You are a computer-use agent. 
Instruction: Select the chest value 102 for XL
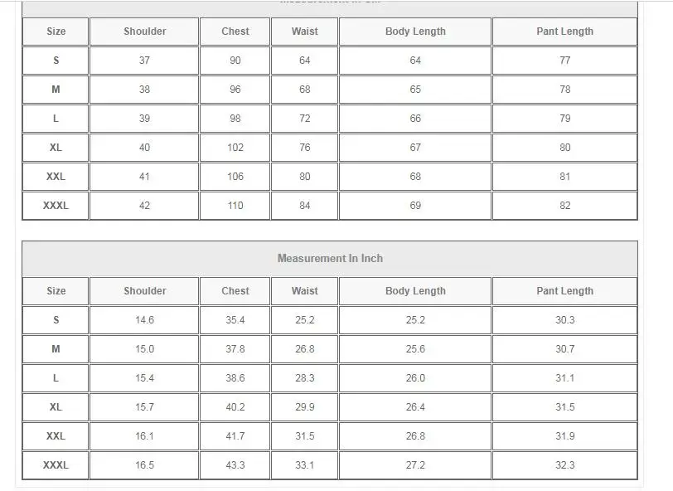click(x=235, y=148)
